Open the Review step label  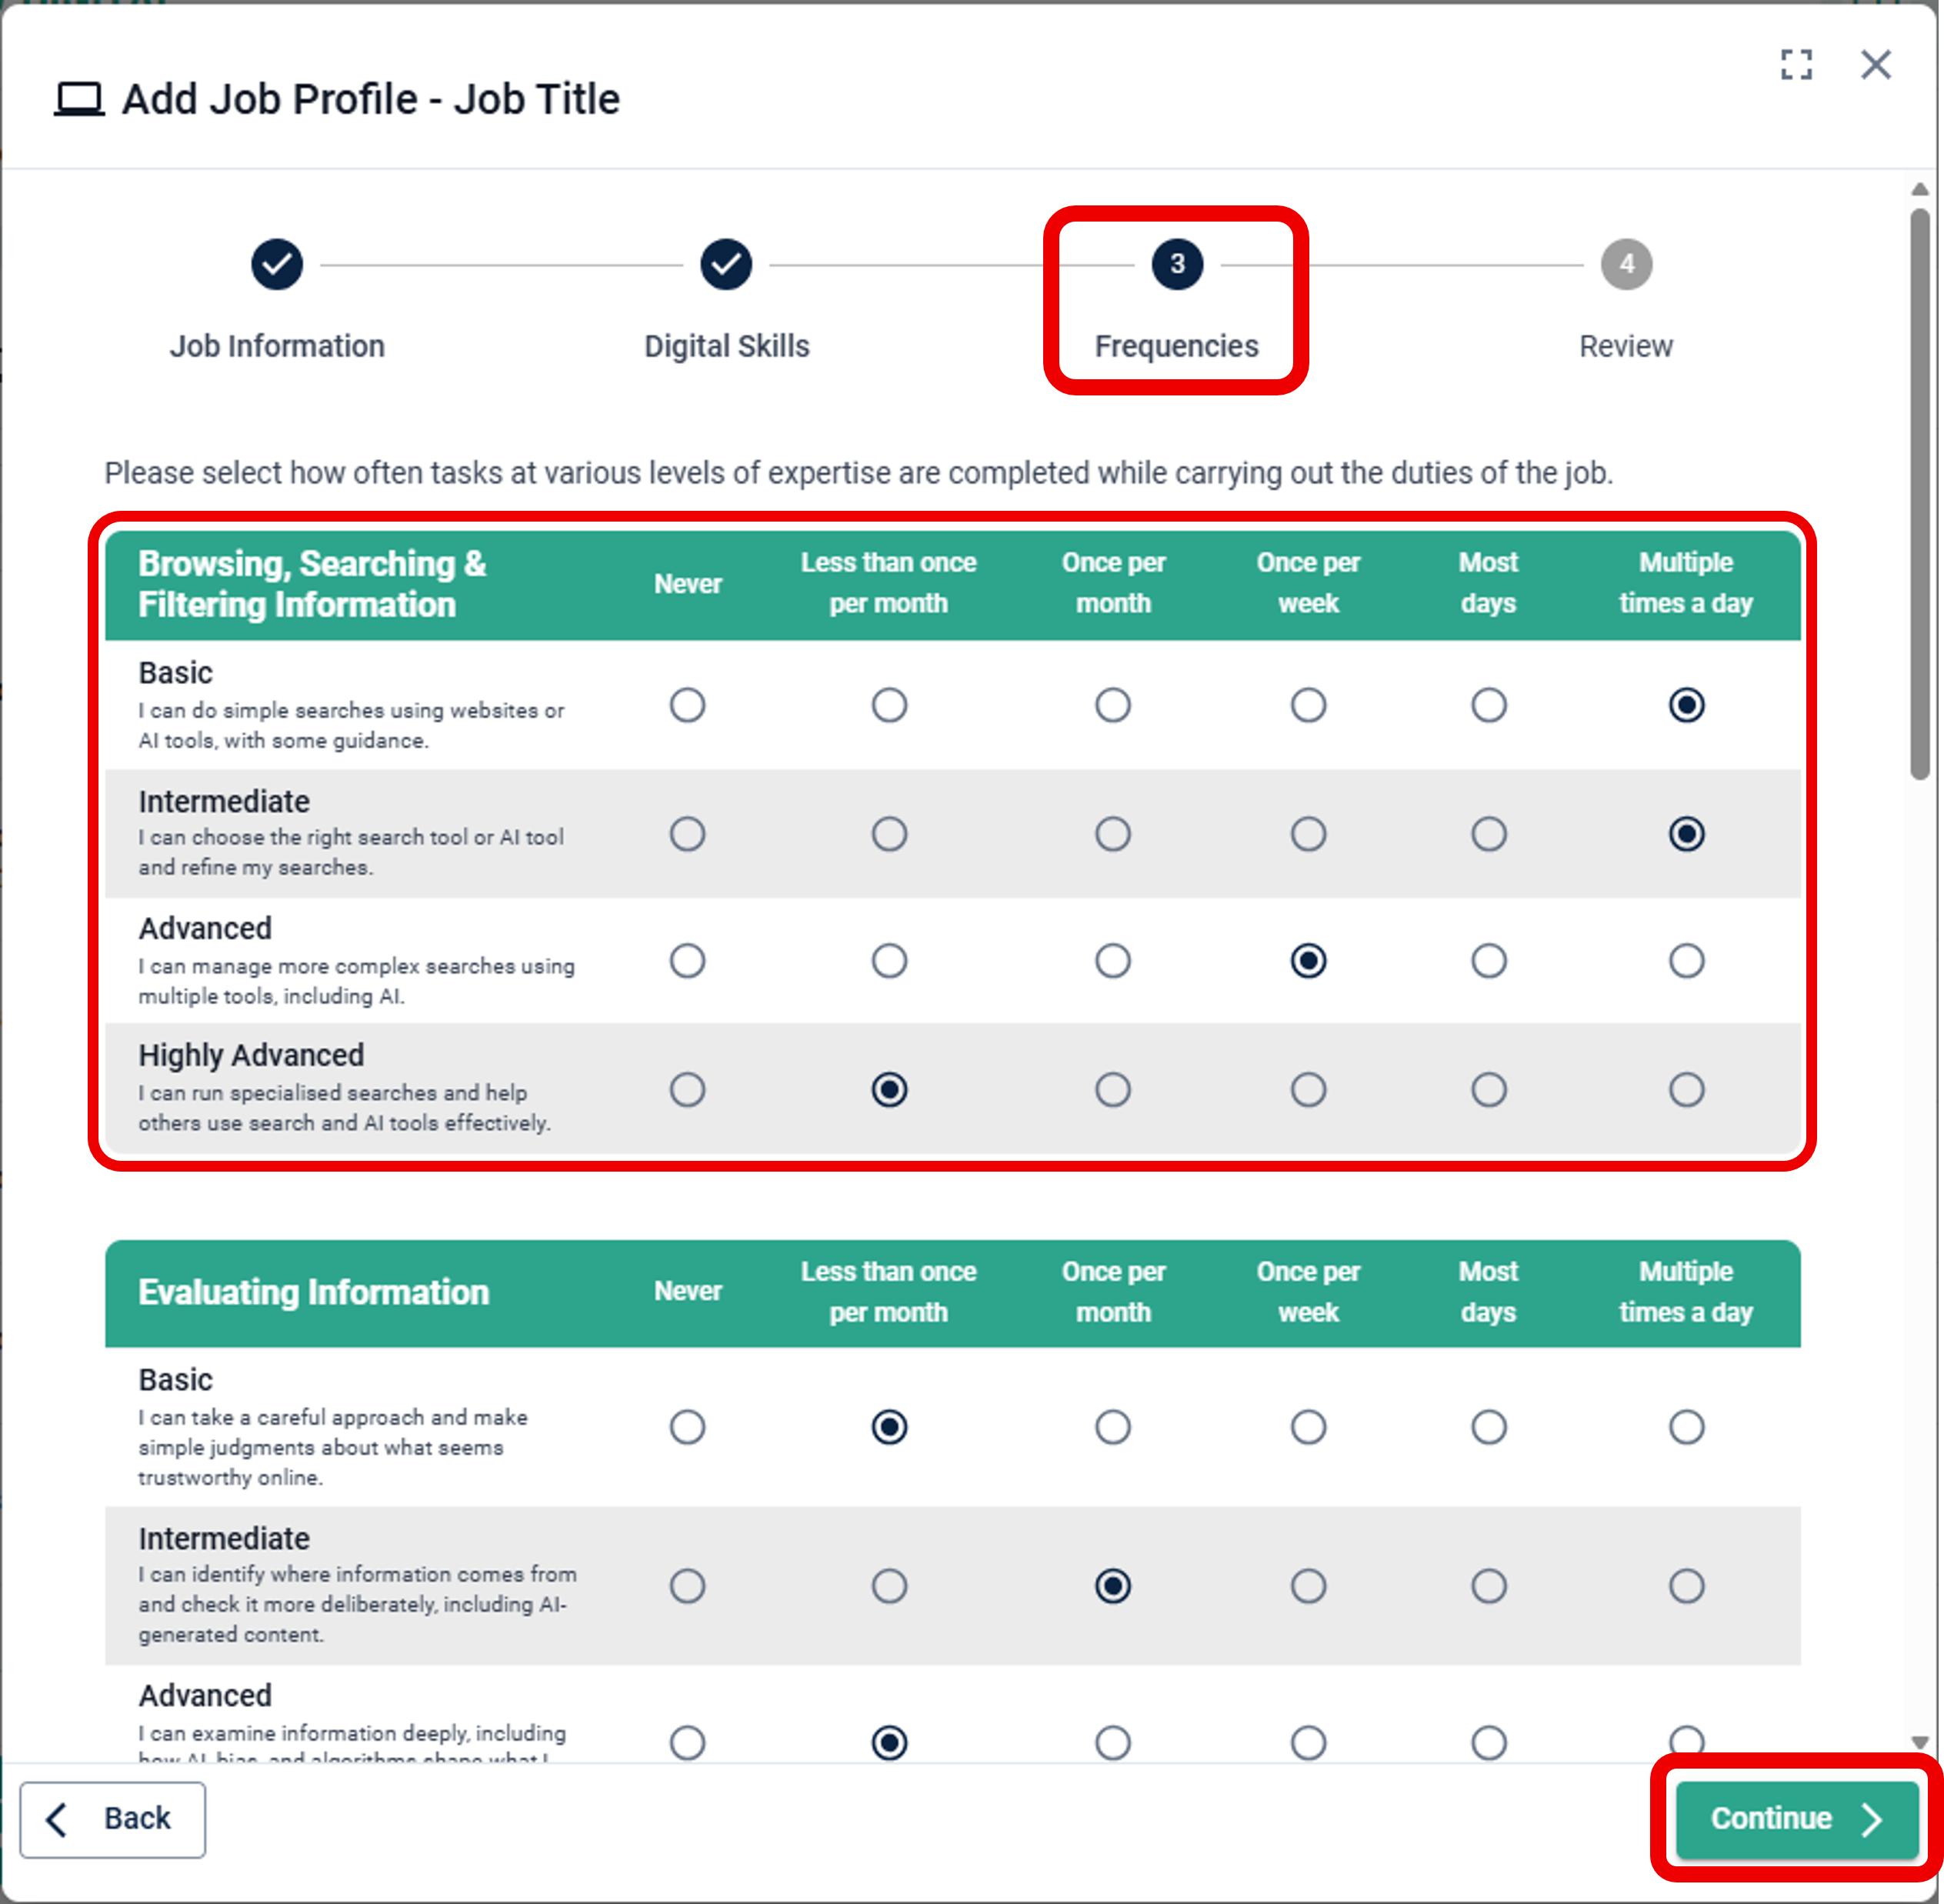(x=1626, y=346)
